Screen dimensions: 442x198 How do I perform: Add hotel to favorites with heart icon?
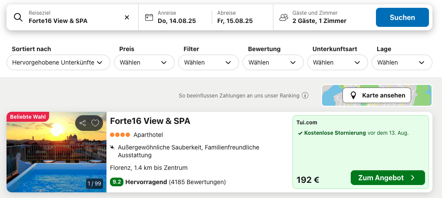95,123
